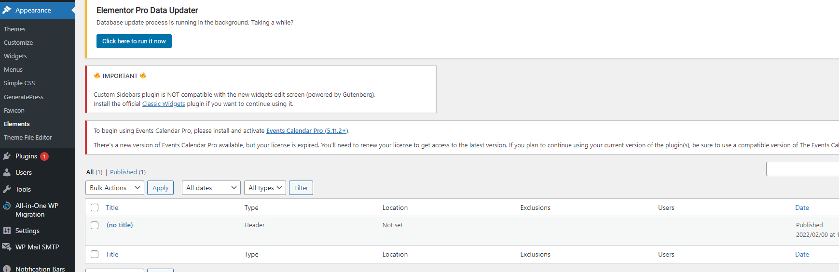Click the Elementor Pro Data Updater heading
Viewport: 839px width, 272px height.
tap(147, 10)
